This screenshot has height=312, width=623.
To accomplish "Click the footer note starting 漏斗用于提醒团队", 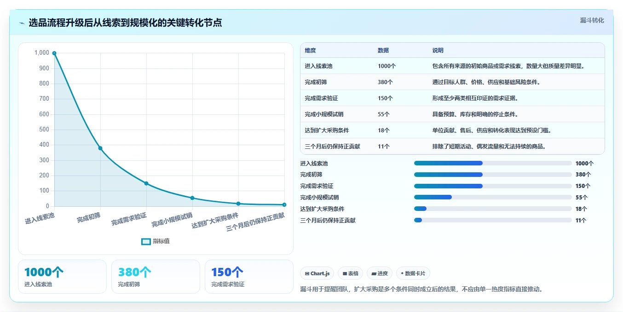I will (421, 289).
